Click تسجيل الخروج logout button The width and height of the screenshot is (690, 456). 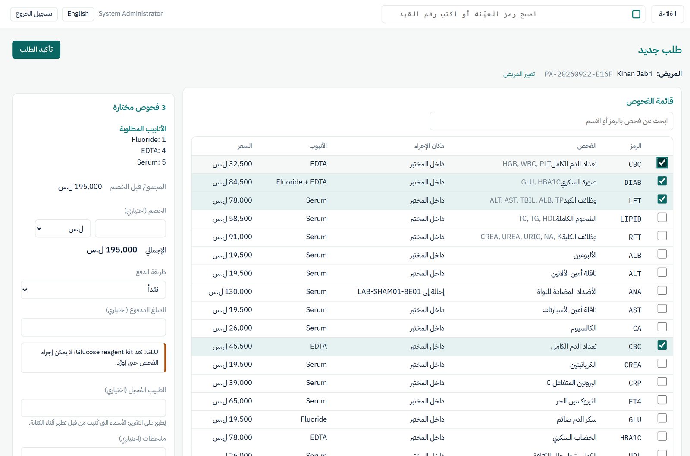tap(34, 14)
